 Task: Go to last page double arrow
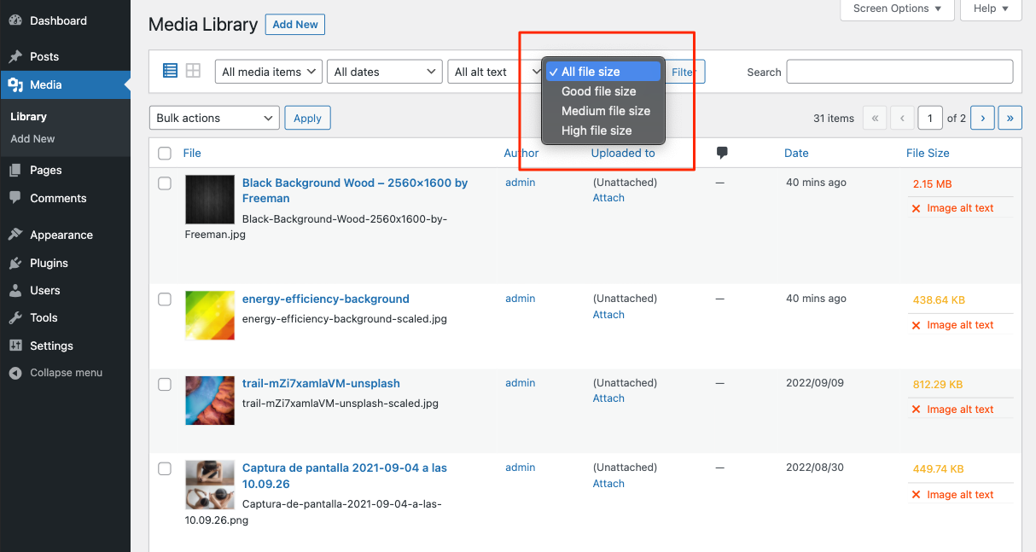[1010, 118]
